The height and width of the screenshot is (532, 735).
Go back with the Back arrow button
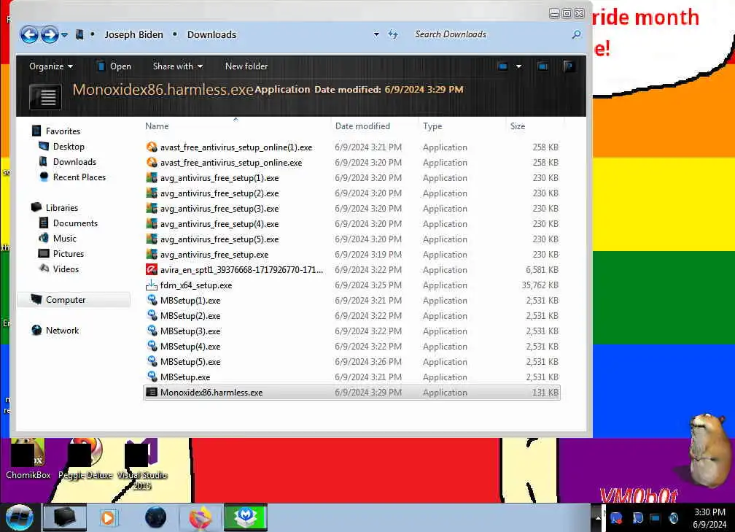pos(29,35)
